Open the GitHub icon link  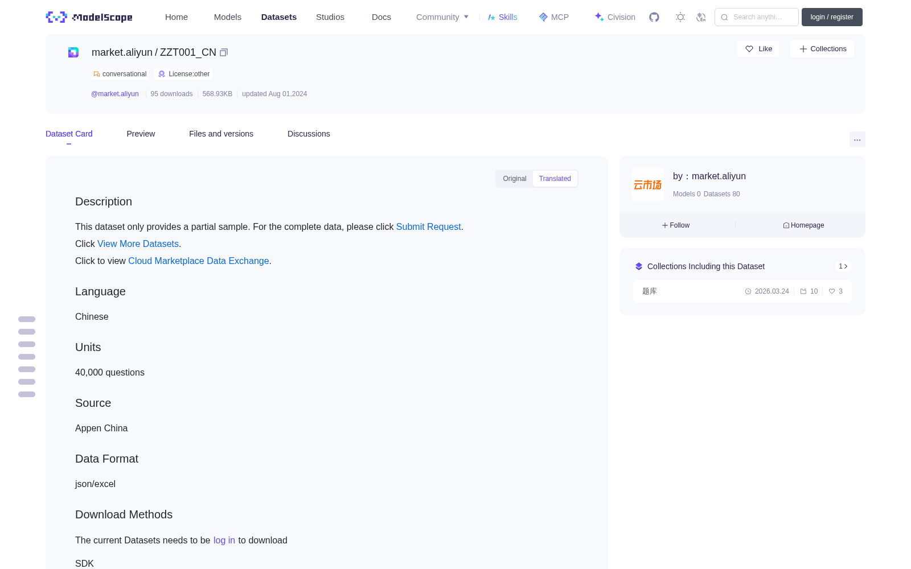pos(654,17)
